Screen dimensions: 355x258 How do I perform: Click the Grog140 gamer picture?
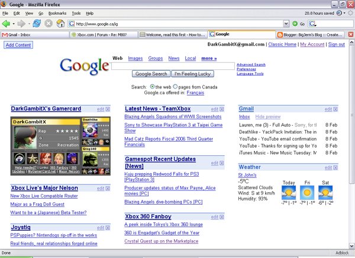click(90, 159)
